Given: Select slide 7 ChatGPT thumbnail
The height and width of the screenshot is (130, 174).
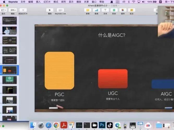Looking at the screenshot, I should 10,80.
